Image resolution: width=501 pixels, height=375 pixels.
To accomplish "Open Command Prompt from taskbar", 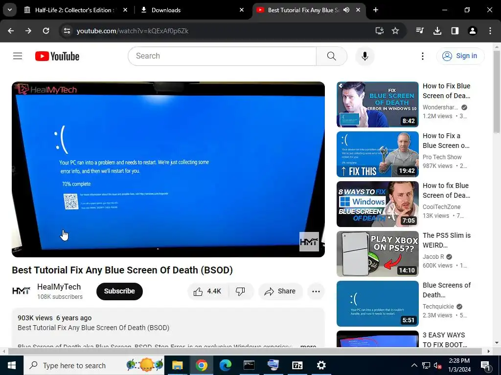I will [249, 365].
